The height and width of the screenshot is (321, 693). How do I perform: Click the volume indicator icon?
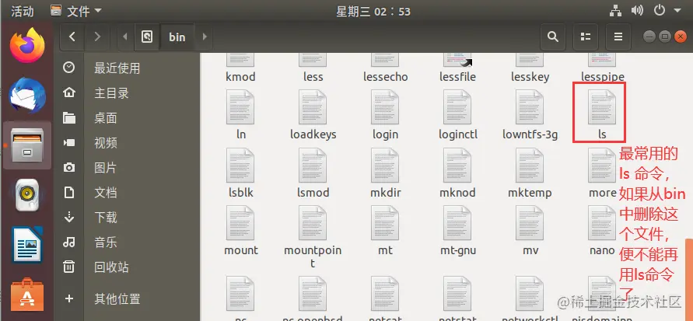click(637, 11)
